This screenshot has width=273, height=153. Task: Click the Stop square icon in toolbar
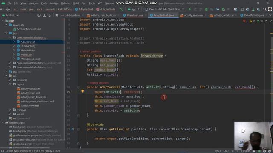tap(229, 9)
